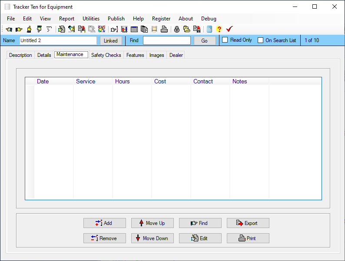
Task: Click the padlock icon in toolbar
Action: click(177, 29)
